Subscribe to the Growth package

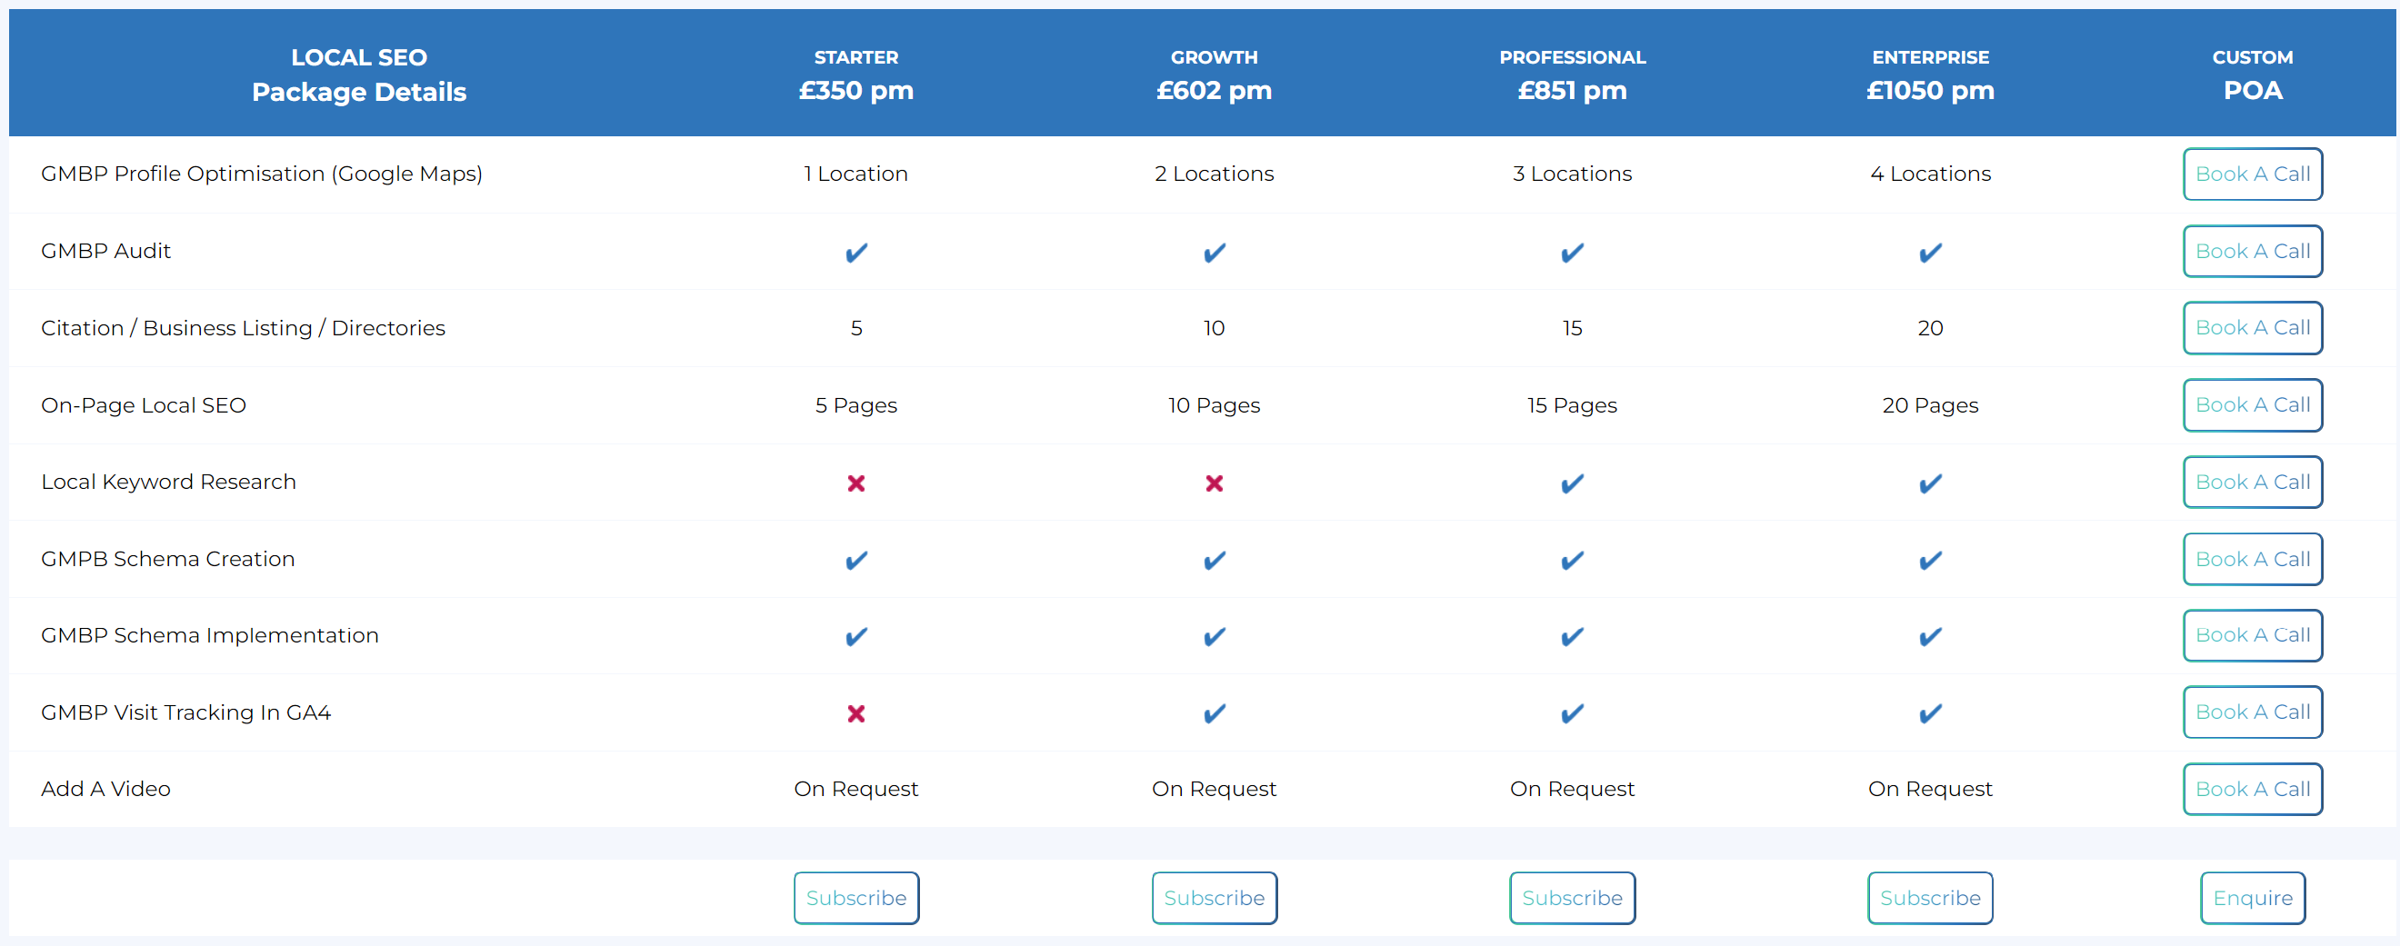[x=1214, y=898]
